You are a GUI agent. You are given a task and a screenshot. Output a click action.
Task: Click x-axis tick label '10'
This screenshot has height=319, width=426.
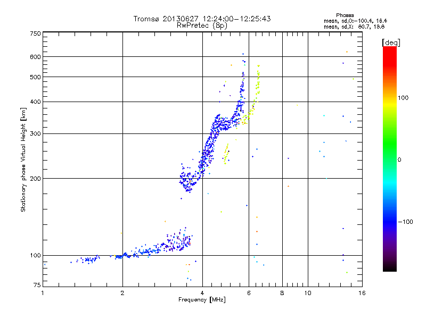point(308,293)
